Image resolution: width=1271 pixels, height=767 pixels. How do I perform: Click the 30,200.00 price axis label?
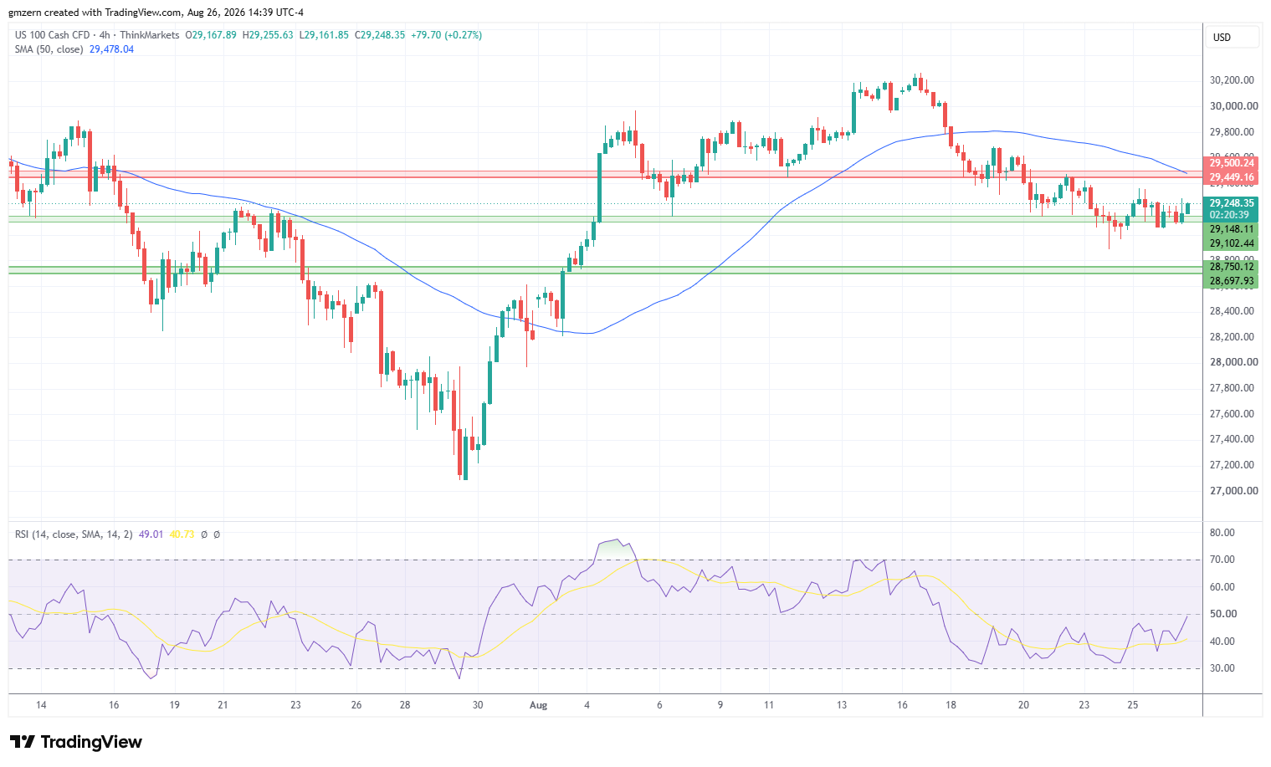click(x=1232, y=80)
